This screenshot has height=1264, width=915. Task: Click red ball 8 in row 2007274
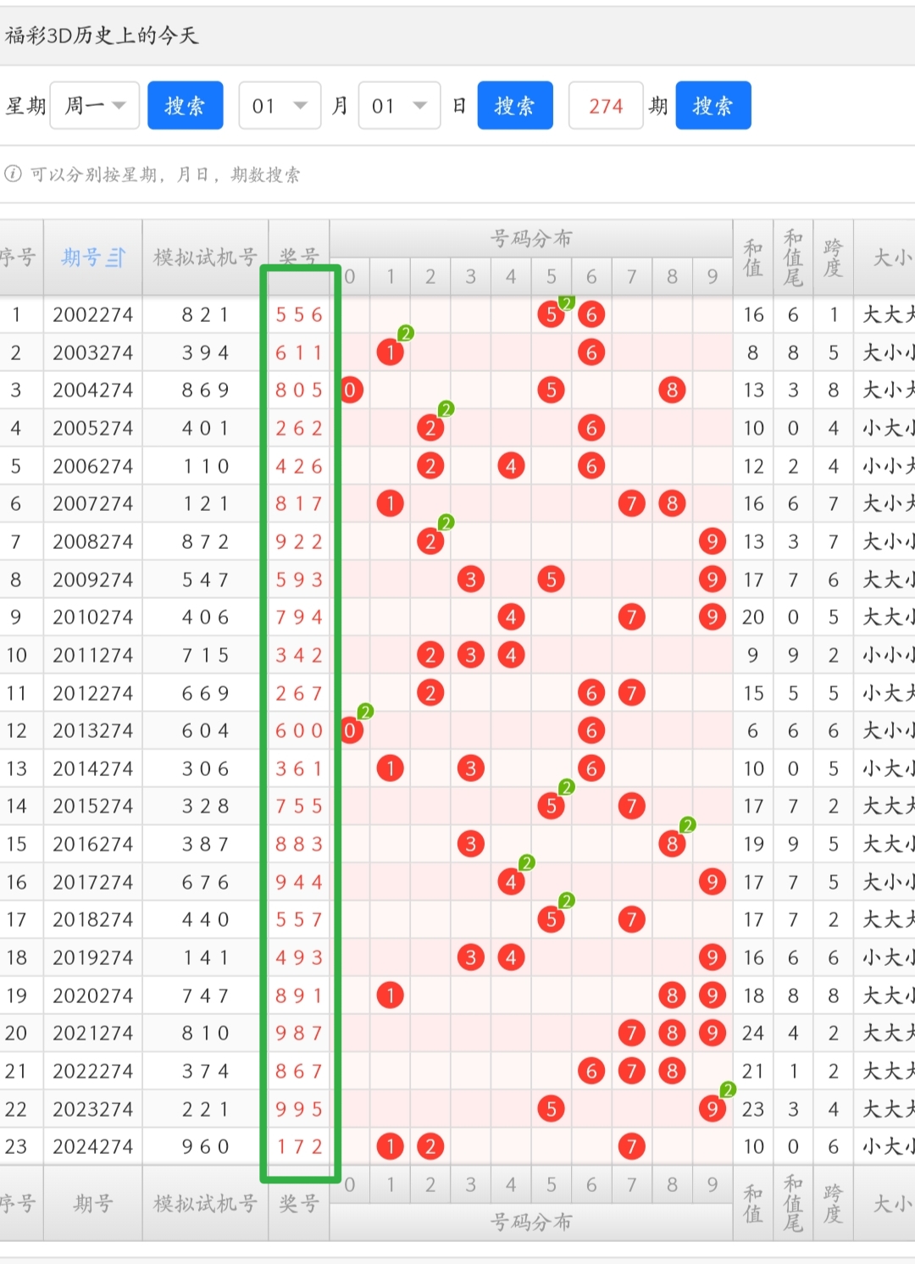tap(672, 503)
